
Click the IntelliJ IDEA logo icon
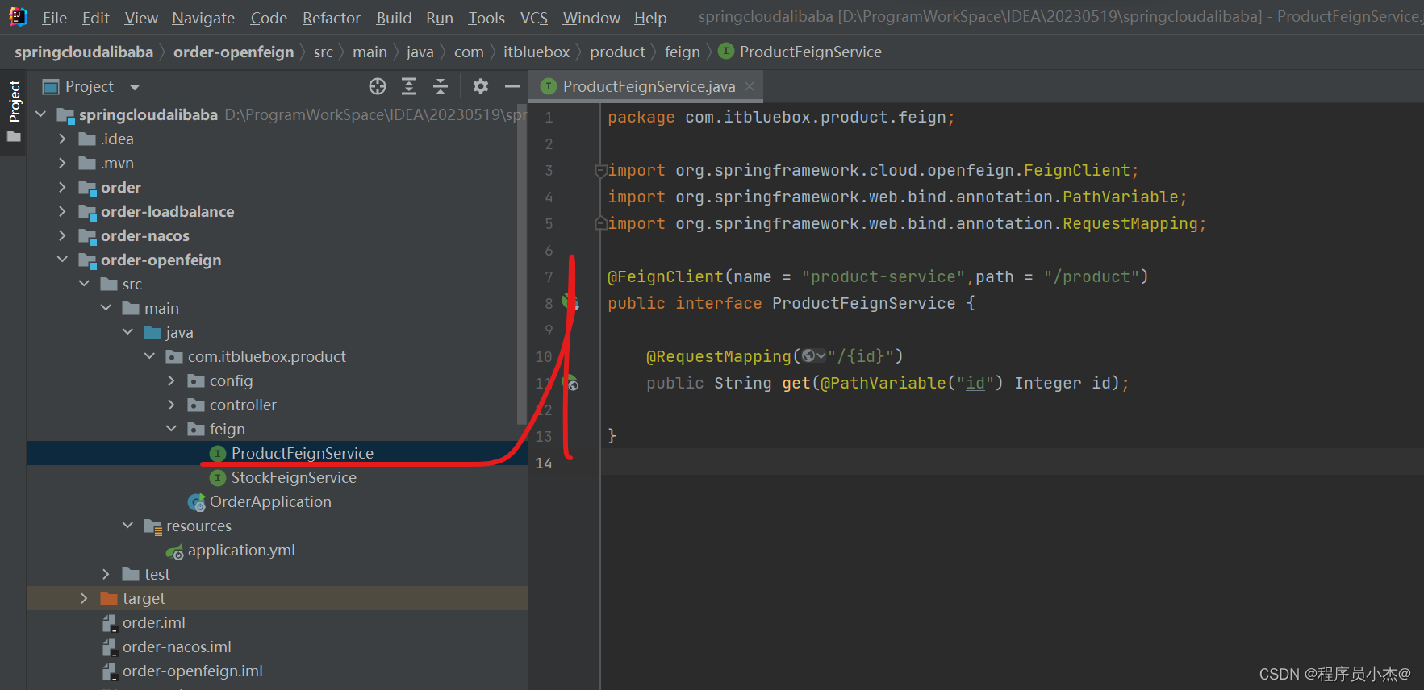click(18, 17)
